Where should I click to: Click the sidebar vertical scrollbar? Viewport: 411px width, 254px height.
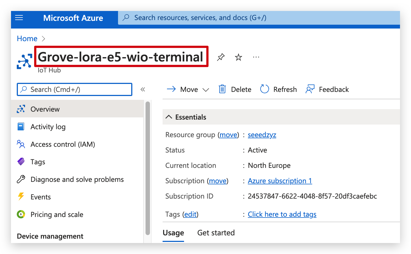coord(148,168)
